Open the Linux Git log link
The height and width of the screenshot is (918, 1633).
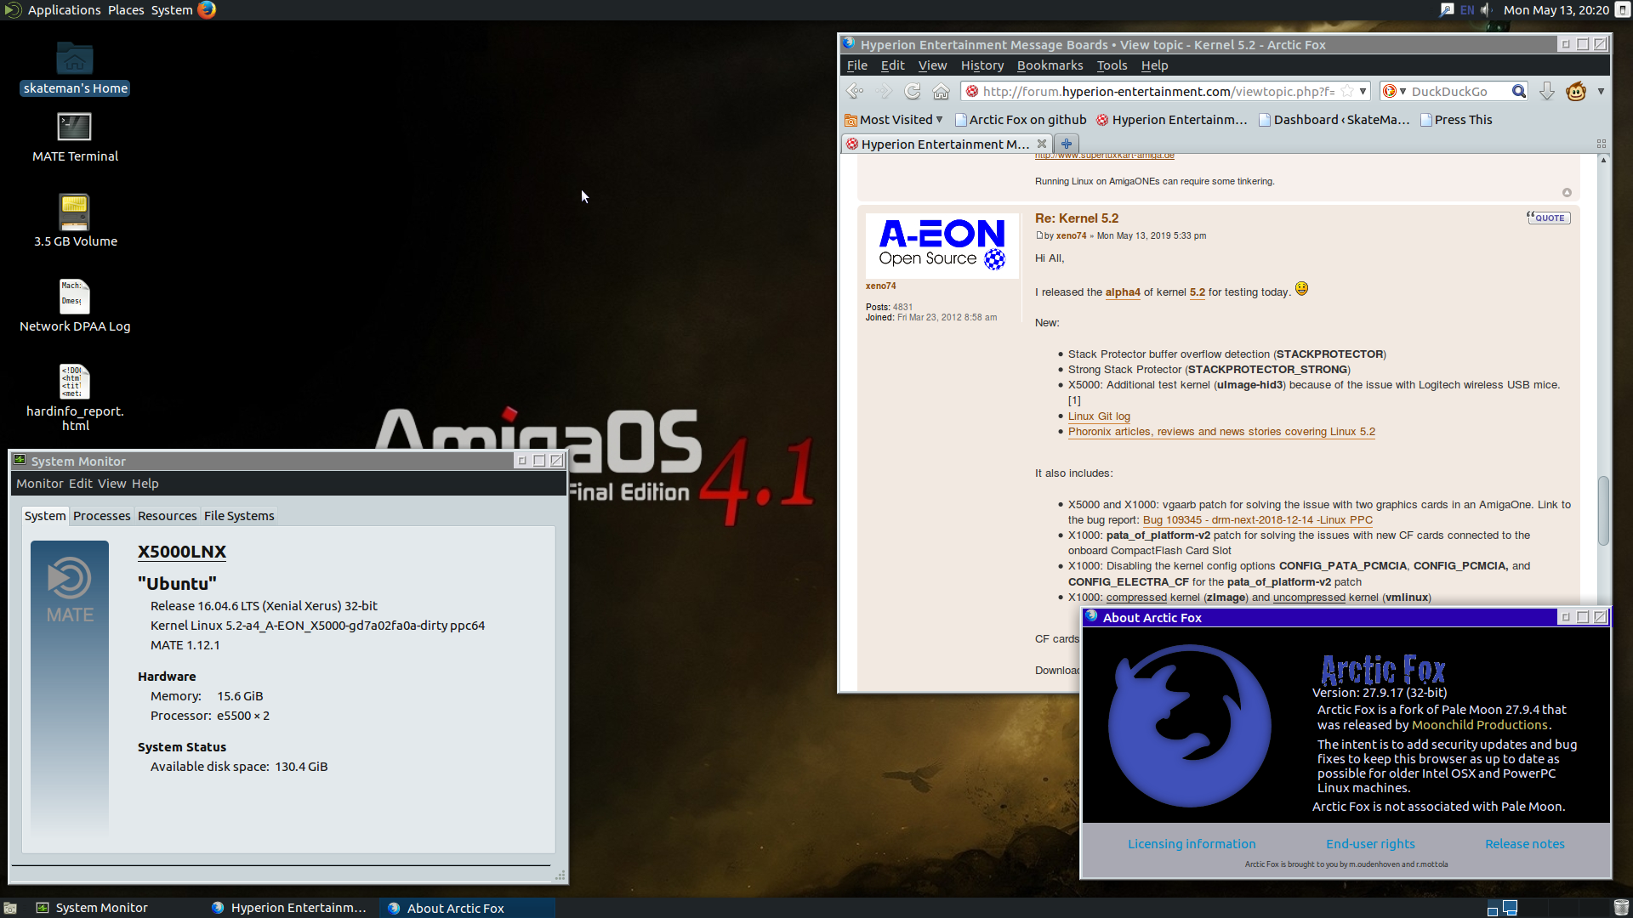1099,416
